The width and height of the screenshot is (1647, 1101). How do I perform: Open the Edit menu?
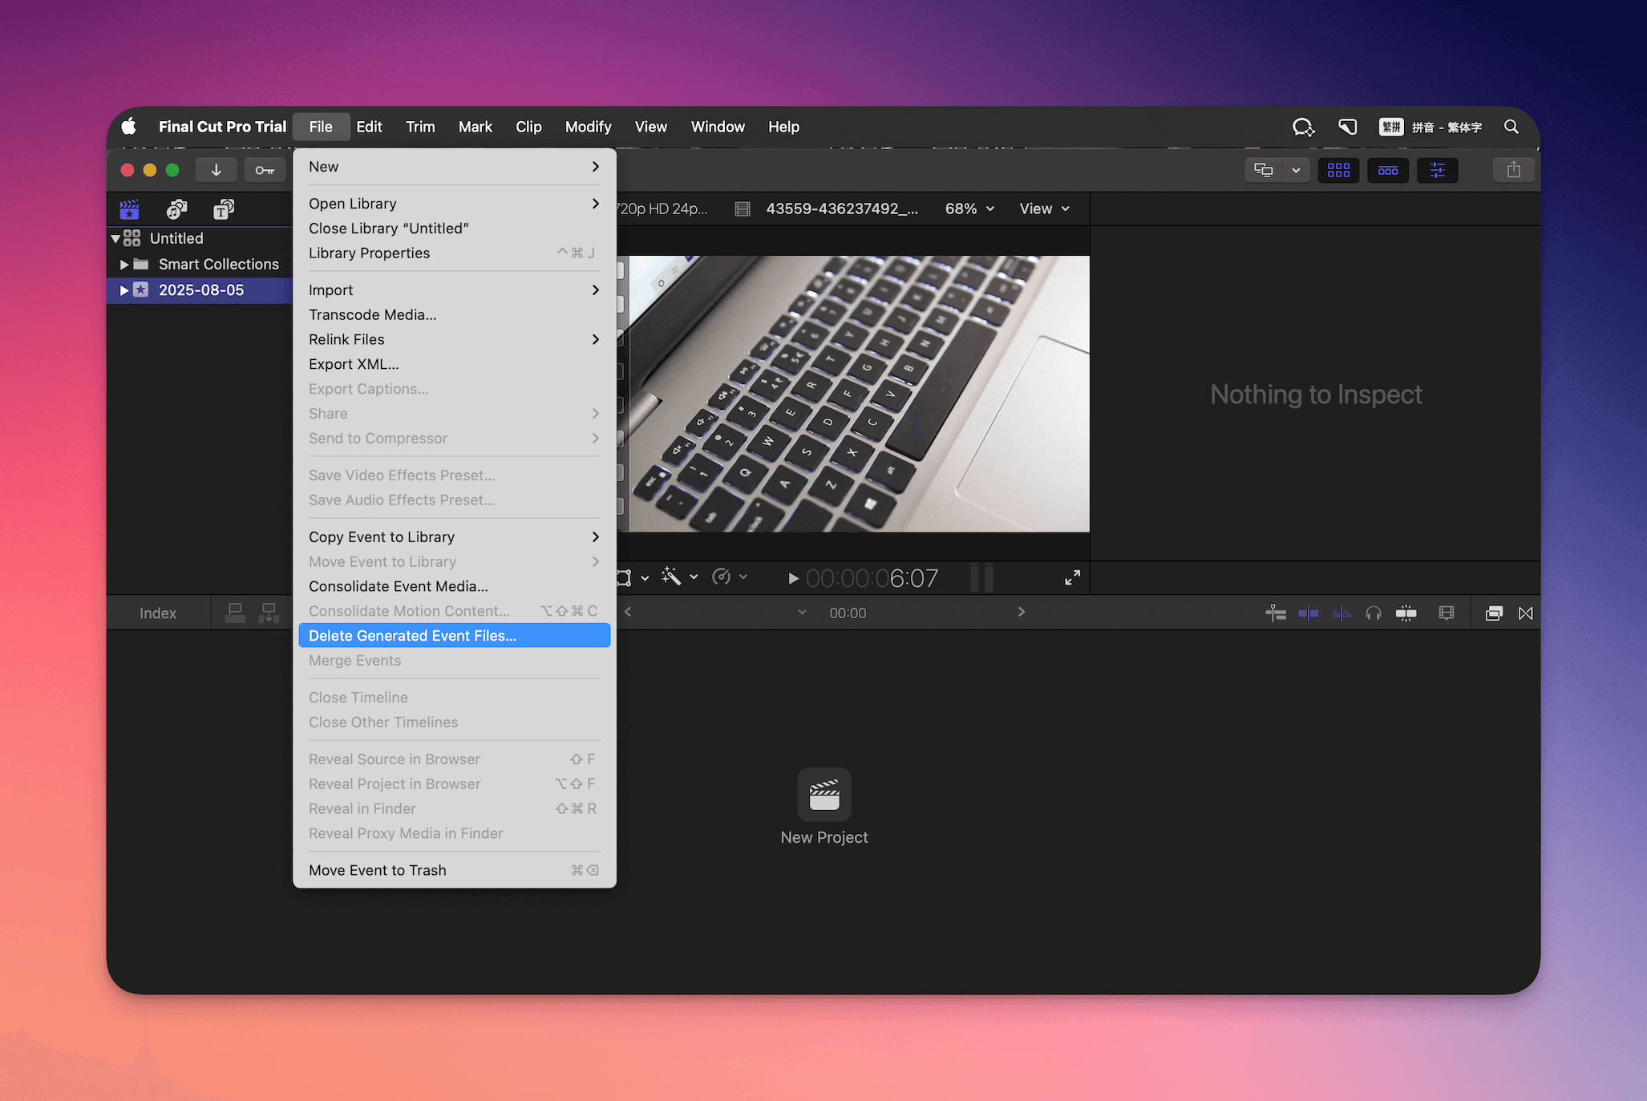pos(369,127)
